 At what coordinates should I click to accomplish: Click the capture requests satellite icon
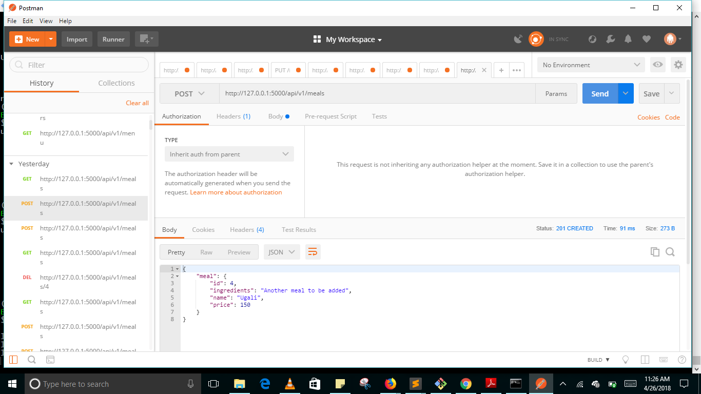point(518,39)
